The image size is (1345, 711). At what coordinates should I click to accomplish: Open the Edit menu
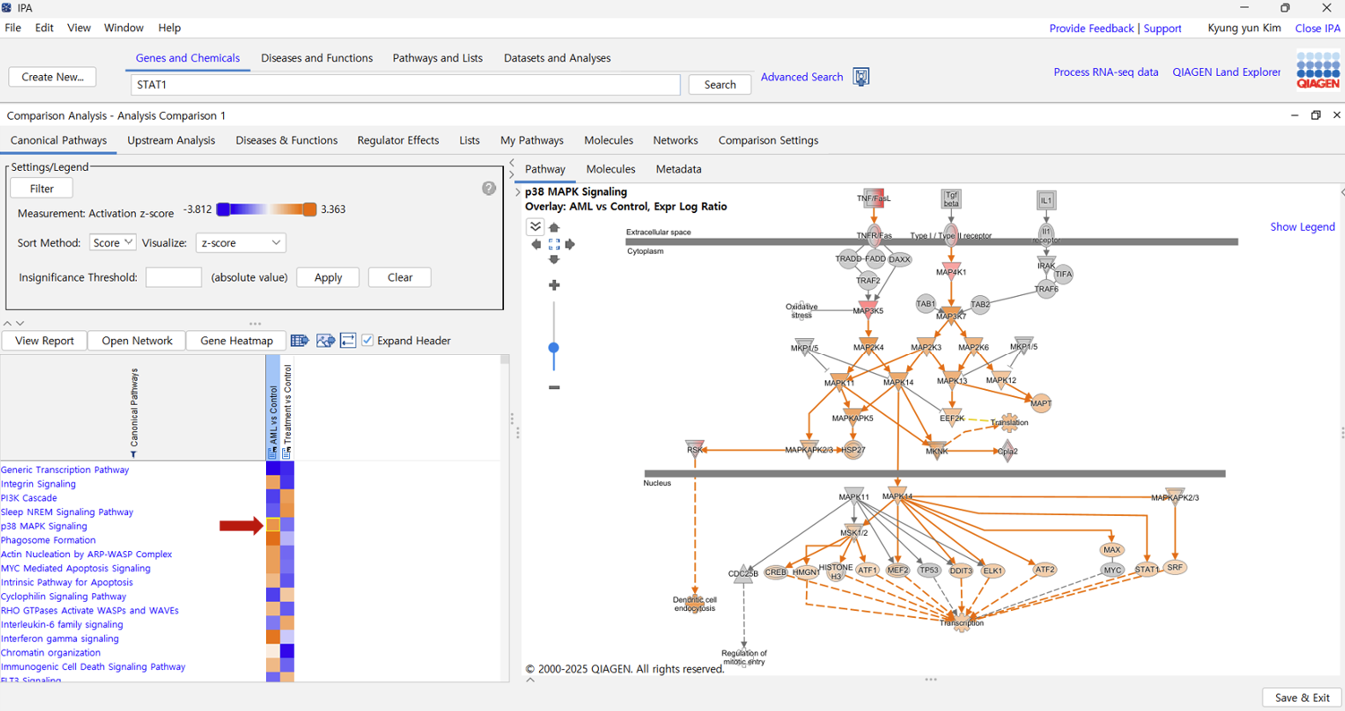pos(44,28)
